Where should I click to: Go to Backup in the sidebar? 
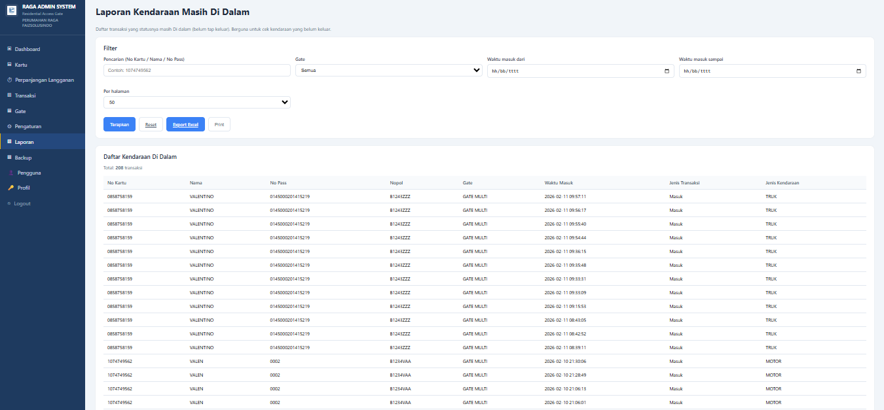pos(23,158)
